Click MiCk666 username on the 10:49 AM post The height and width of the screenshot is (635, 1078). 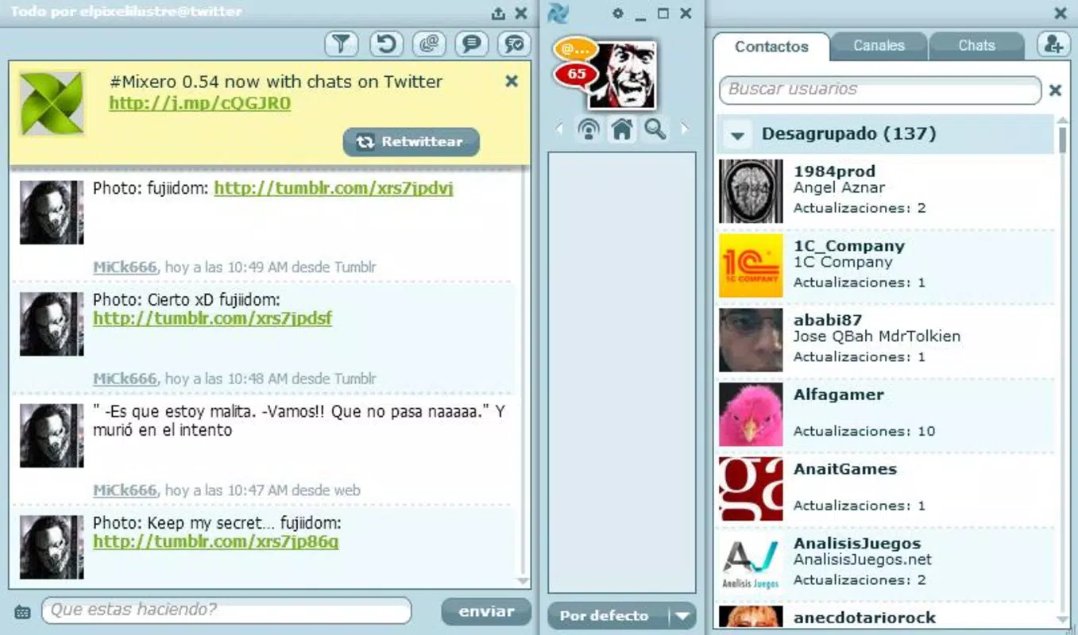point(125,267)
